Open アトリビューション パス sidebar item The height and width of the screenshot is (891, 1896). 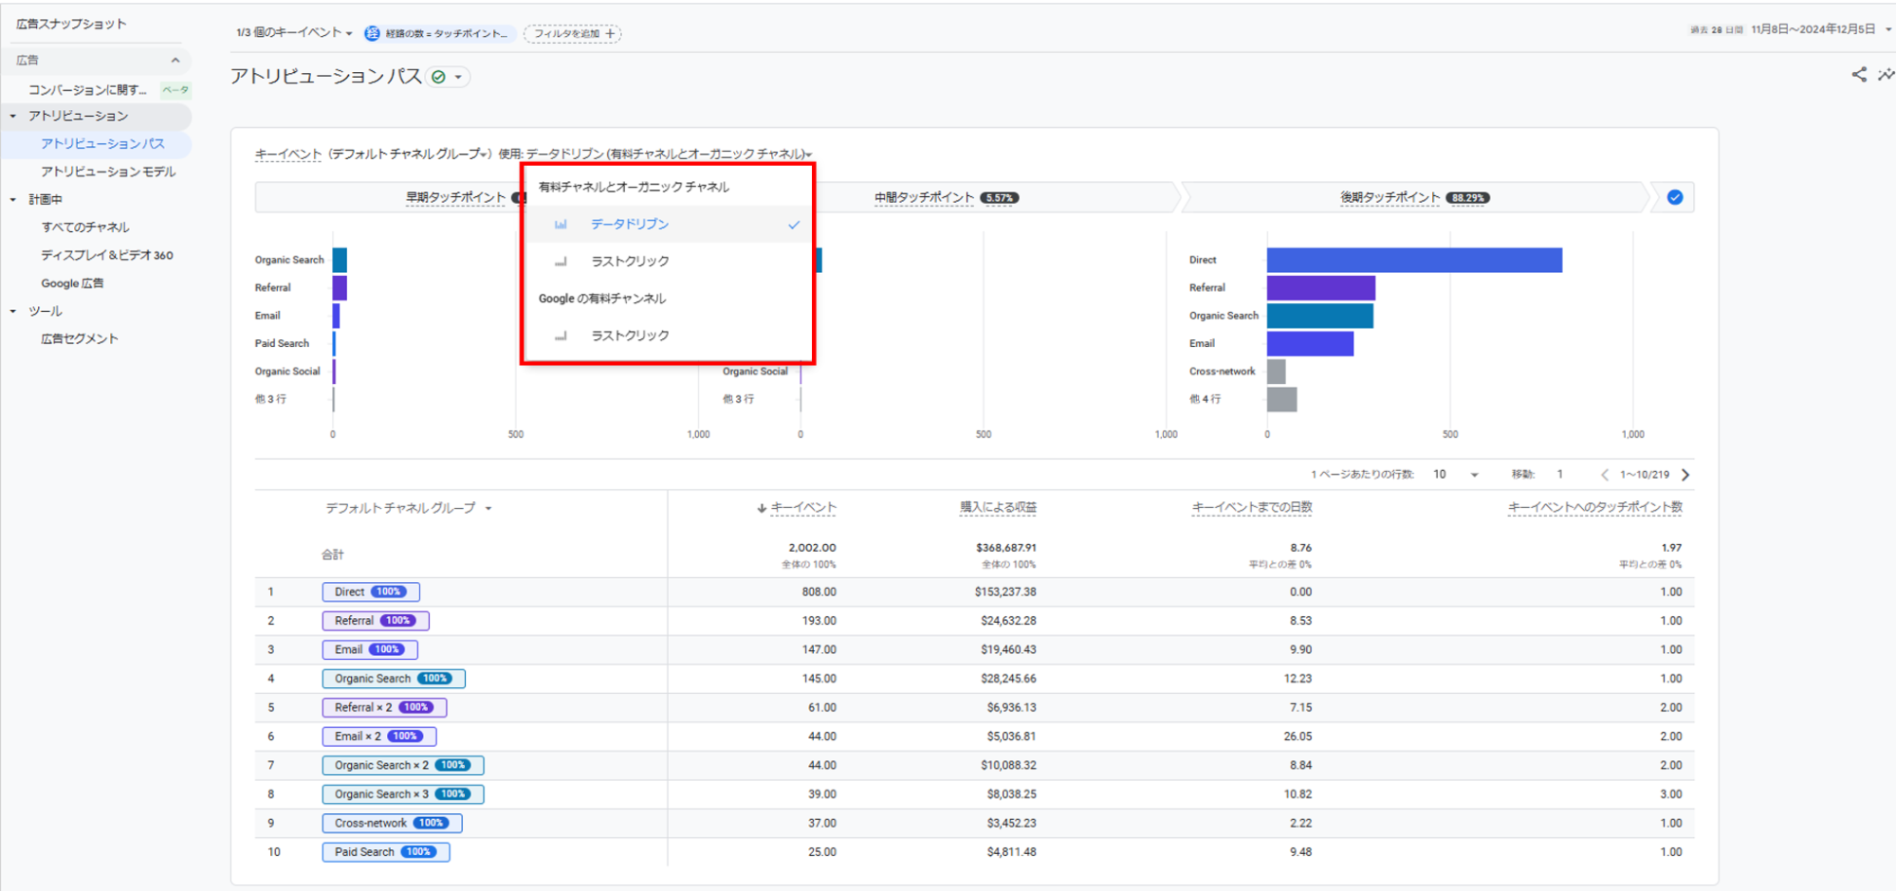click(x=102, y=143)
